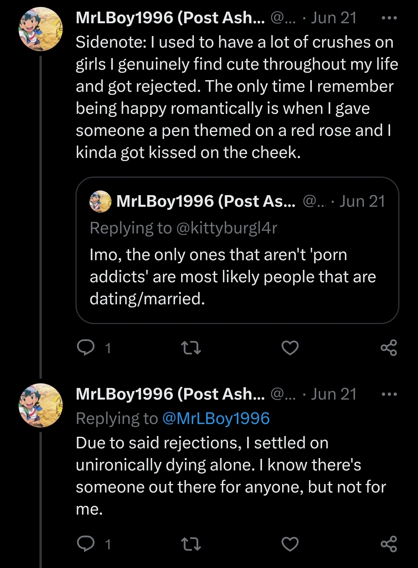Like the first tweet about crushes

tap(290, 348)
